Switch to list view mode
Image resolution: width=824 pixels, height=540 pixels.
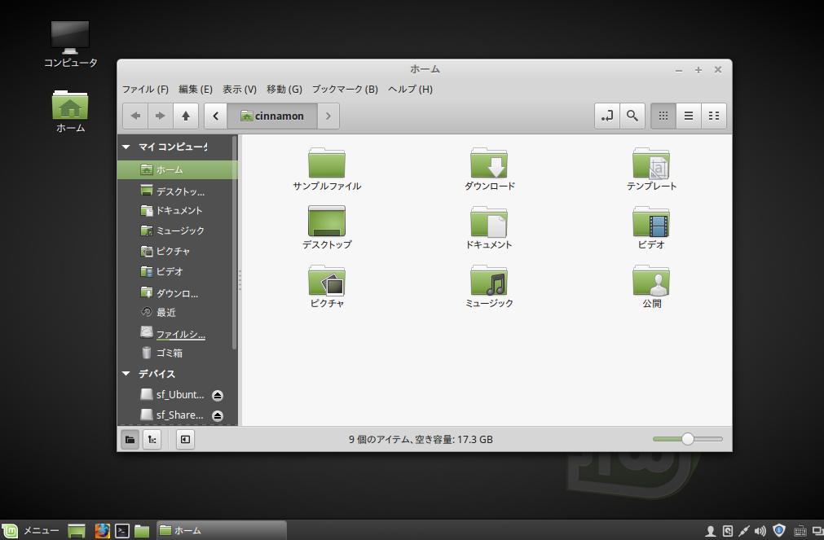coord(688,116)
